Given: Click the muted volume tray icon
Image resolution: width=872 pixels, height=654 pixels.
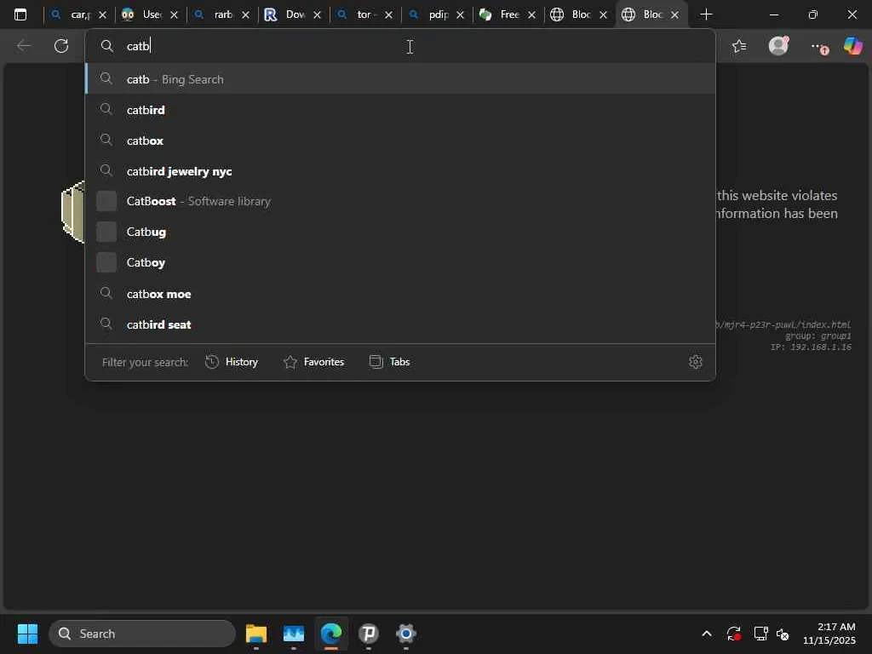Looking at the screenshot, I should click(x=783, y=634).
